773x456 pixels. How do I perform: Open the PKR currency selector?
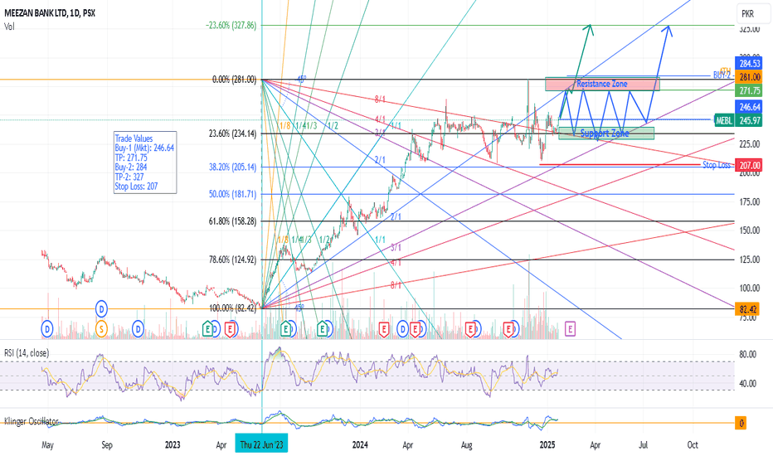(x=753, y=14)
